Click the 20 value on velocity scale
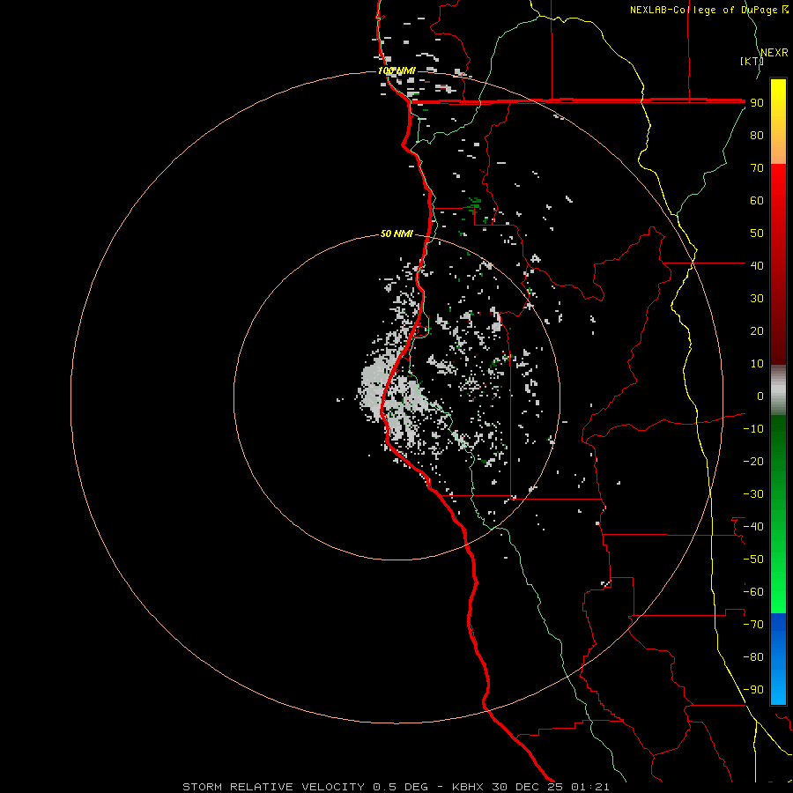The image size is (793, 793). point(757,330)
